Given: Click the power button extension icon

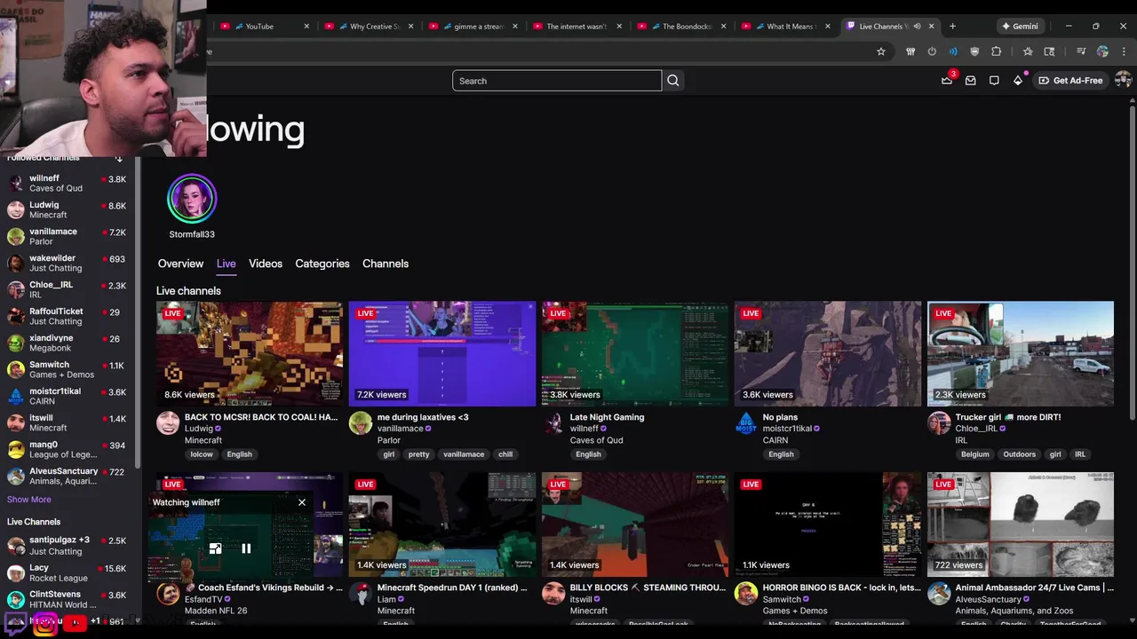Looking at the screenshot, I should click(x=932, y=51).
